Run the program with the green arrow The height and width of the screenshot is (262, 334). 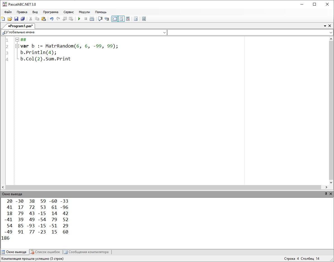(79, 19)
